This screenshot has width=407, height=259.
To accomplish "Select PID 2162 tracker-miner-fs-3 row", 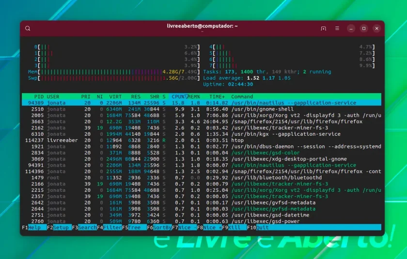I will [202, 128].
